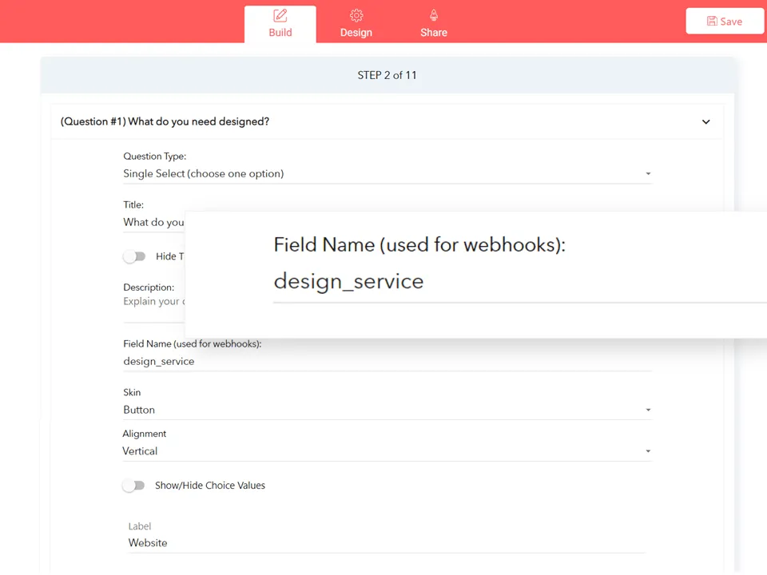
Task: Click the gear icon above Design
Action: point(356,16)
